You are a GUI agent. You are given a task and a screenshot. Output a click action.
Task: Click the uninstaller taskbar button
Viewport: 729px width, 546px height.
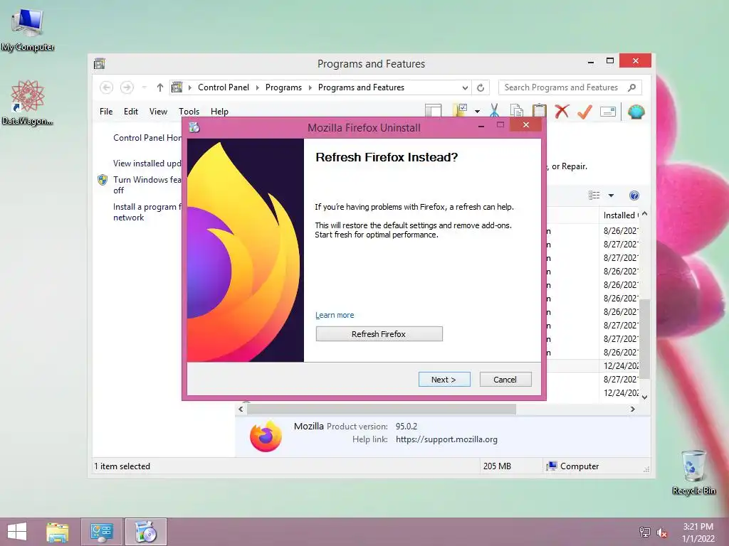click(145, 532)
